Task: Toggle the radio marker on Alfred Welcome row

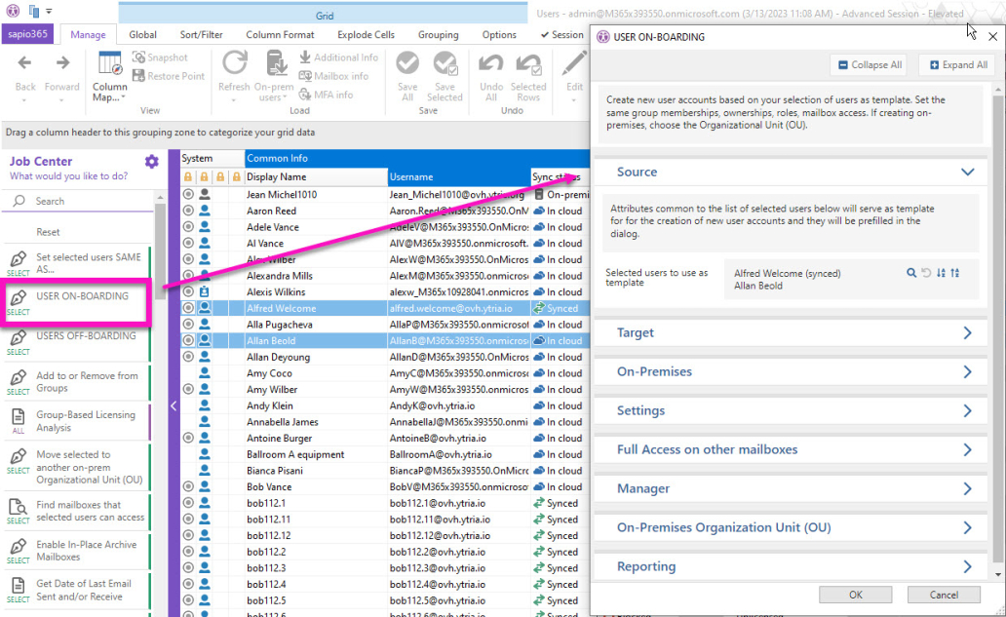Action: pyautogui.click(x=188, y=308)
